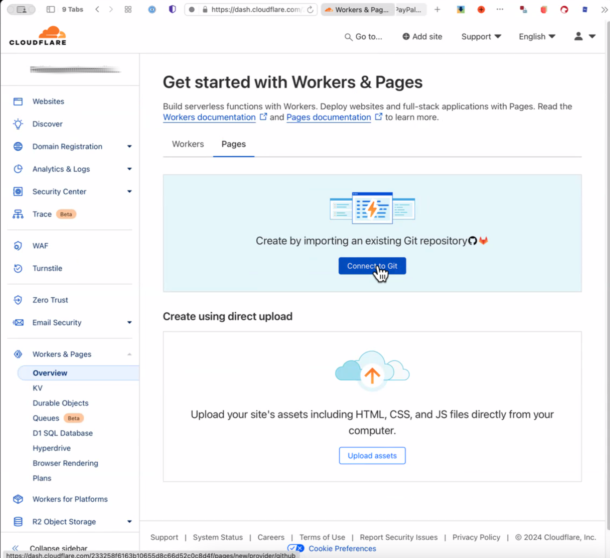Expand the Analytics & Logs arrow
This screenshot has width=610, height=558.
[x=129, y=169]
